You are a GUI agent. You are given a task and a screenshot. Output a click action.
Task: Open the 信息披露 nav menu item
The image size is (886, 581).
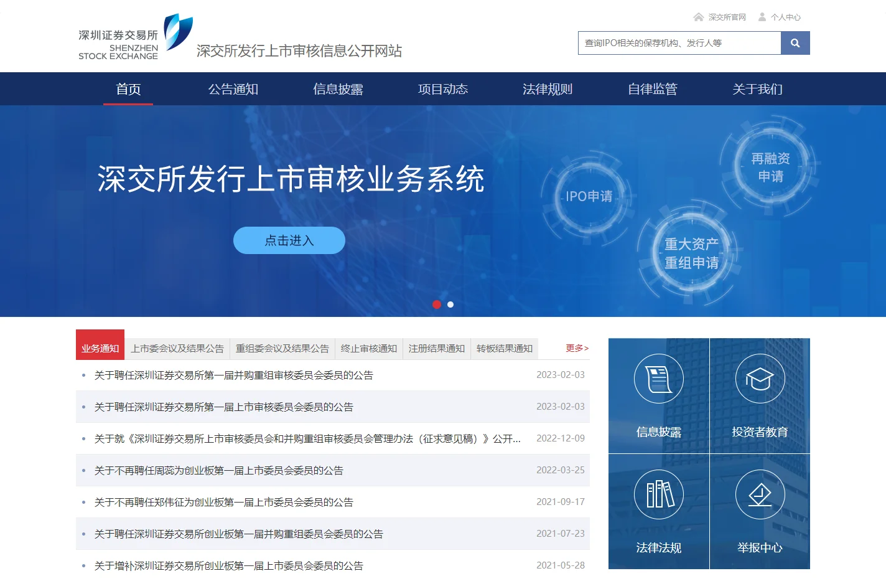[338, 89]
